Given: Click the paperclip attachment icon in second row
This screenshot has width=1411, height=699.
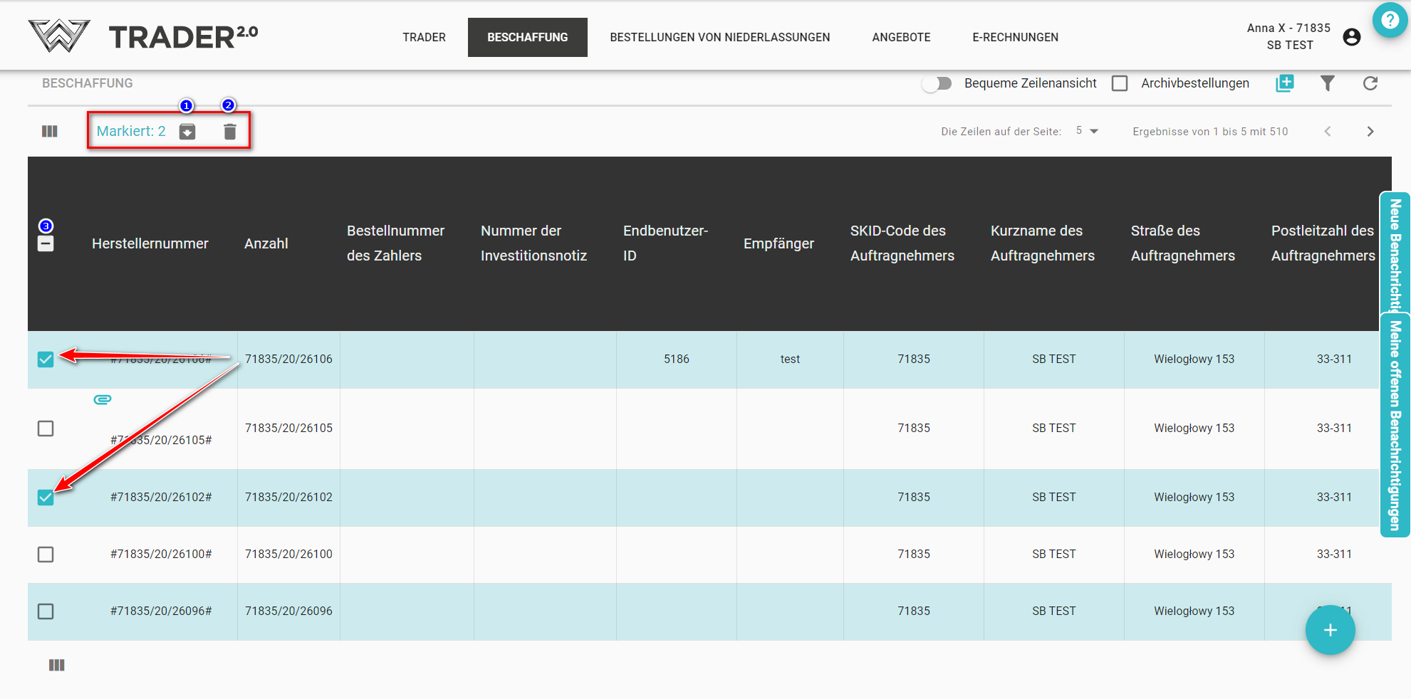Looking at the screenshot, I should [103, 400].
